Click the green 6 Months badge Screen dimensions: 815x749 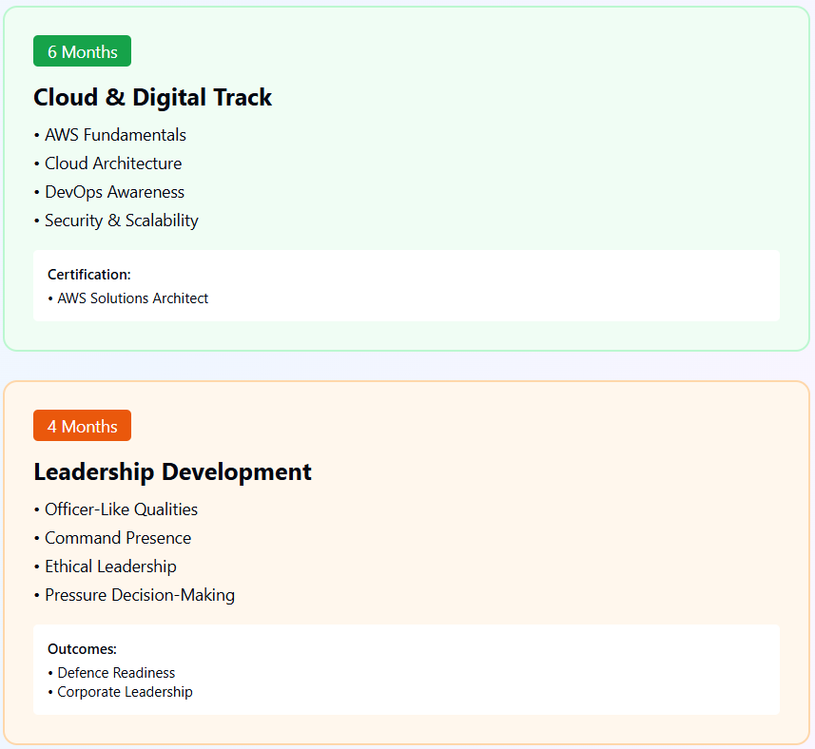click(82, 51)
